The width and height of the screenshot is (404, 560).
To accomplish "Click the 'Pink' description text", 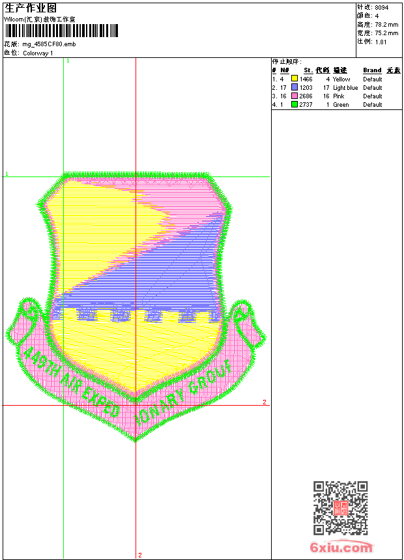I will (339, 96).
